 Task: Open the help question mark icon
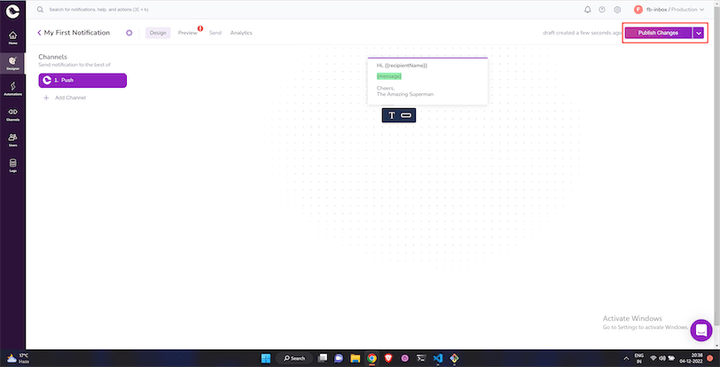point(602,10)
